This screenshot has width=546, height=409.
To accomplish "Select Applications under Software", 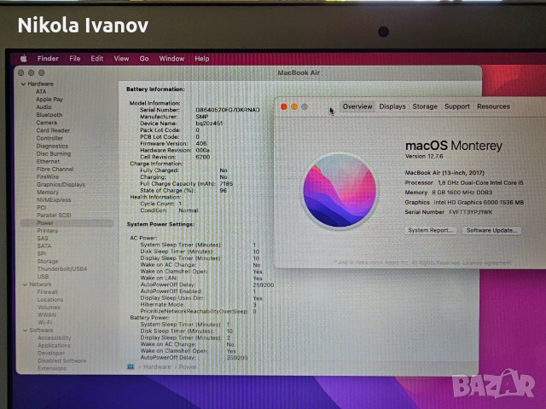I will click(54, 346).
